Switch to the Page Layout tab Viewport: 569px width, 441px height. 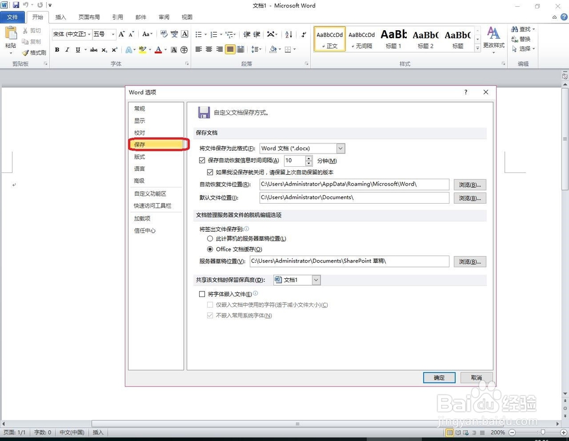pos(89,17)
